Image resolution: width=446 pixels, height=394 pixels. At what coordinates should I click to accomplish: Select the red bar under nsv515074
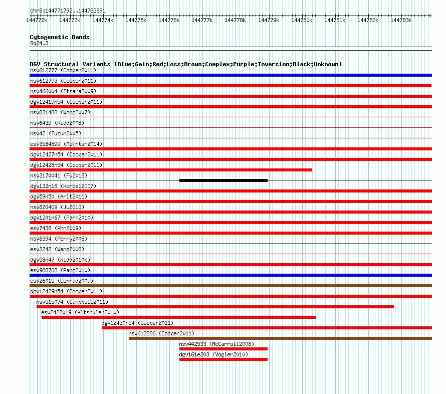pyautogui.click(x=215, y=307)
